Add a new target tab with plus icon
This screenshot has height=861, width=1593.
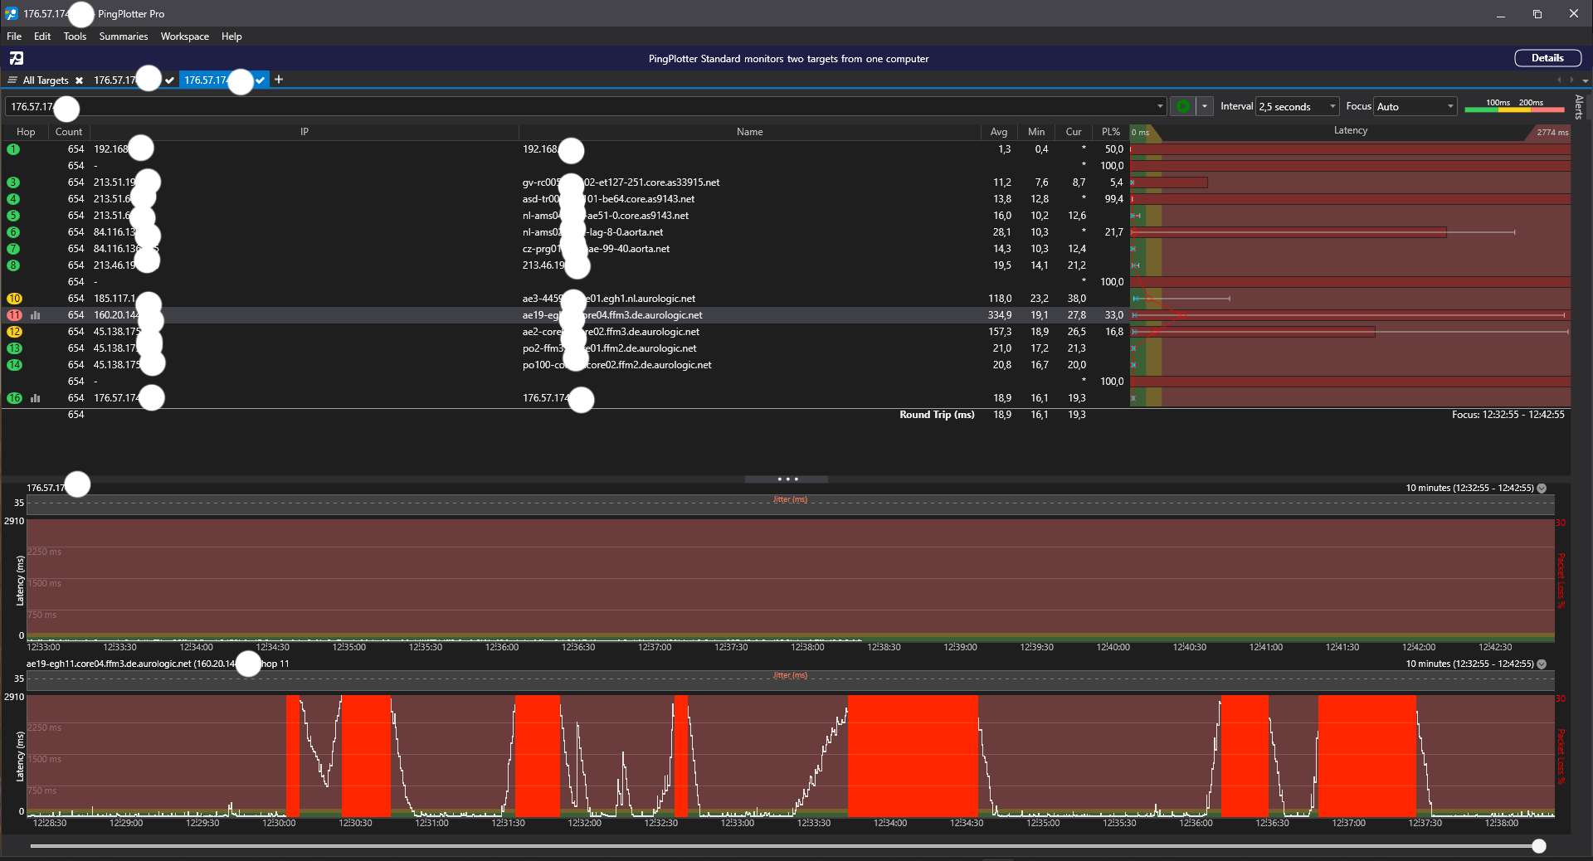279,80
